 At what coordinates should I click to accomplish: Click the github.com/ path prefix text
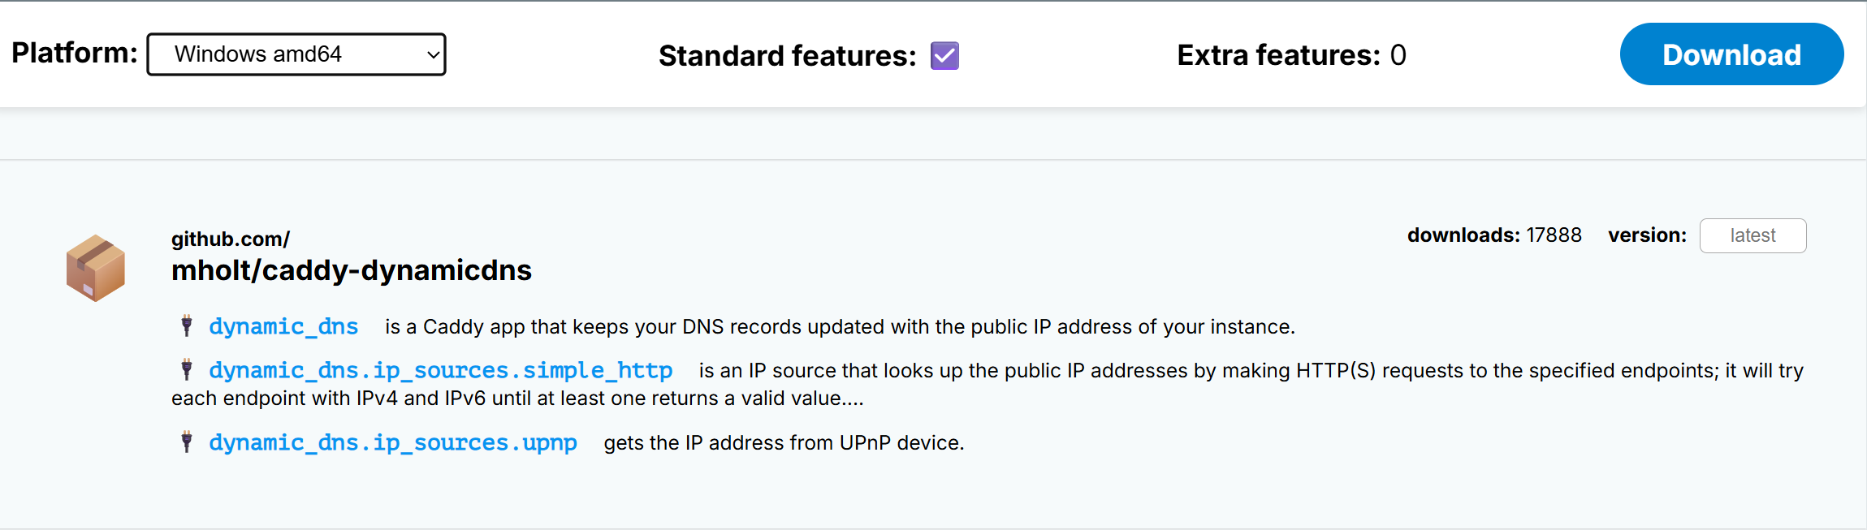(x=230, y=239)
